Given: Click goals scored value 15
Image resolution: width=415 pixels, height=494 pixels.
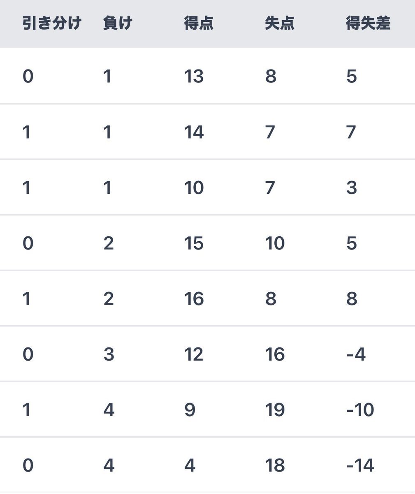Looking at the screenshot, I should (x=194, y=243).
